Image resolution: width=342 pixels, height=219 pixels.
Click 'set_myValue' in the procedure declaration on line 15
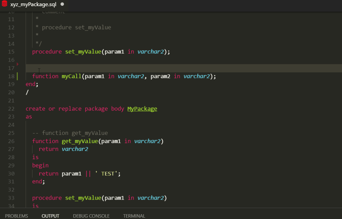83,52
